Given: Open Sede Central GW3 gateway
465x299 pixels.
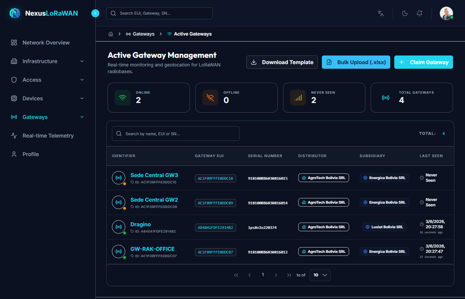Looking at the screenshot, I should click(x=154, y=175).
